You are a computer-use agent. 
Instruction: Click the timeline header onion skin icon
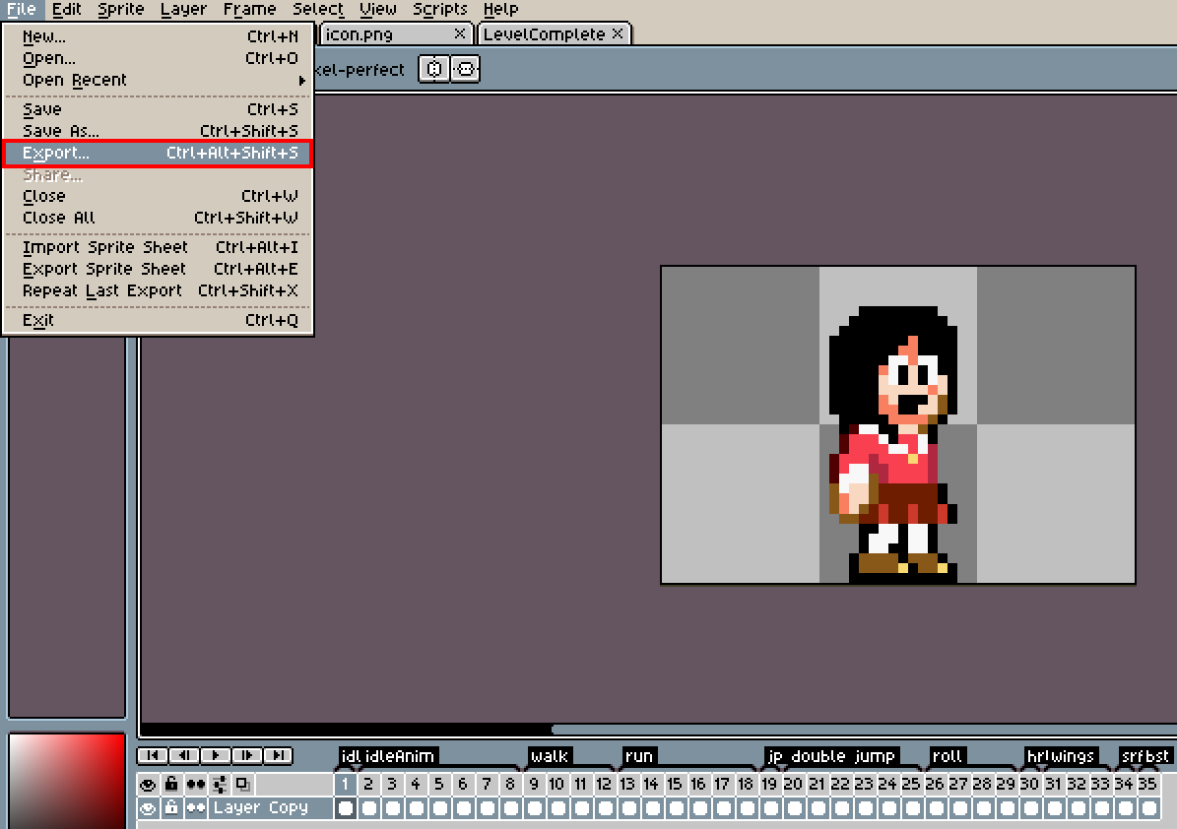tap(242, 785)
